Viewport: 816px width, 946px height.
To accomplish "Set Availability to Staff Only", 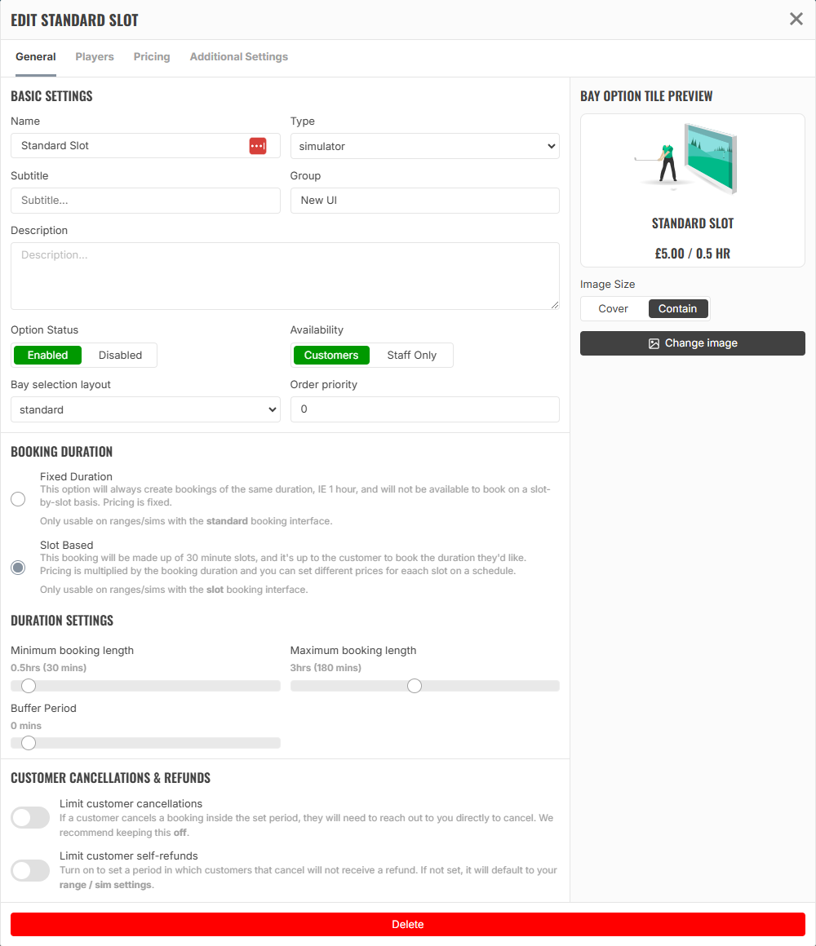I will pyautogui.click(x=411, y=356).
